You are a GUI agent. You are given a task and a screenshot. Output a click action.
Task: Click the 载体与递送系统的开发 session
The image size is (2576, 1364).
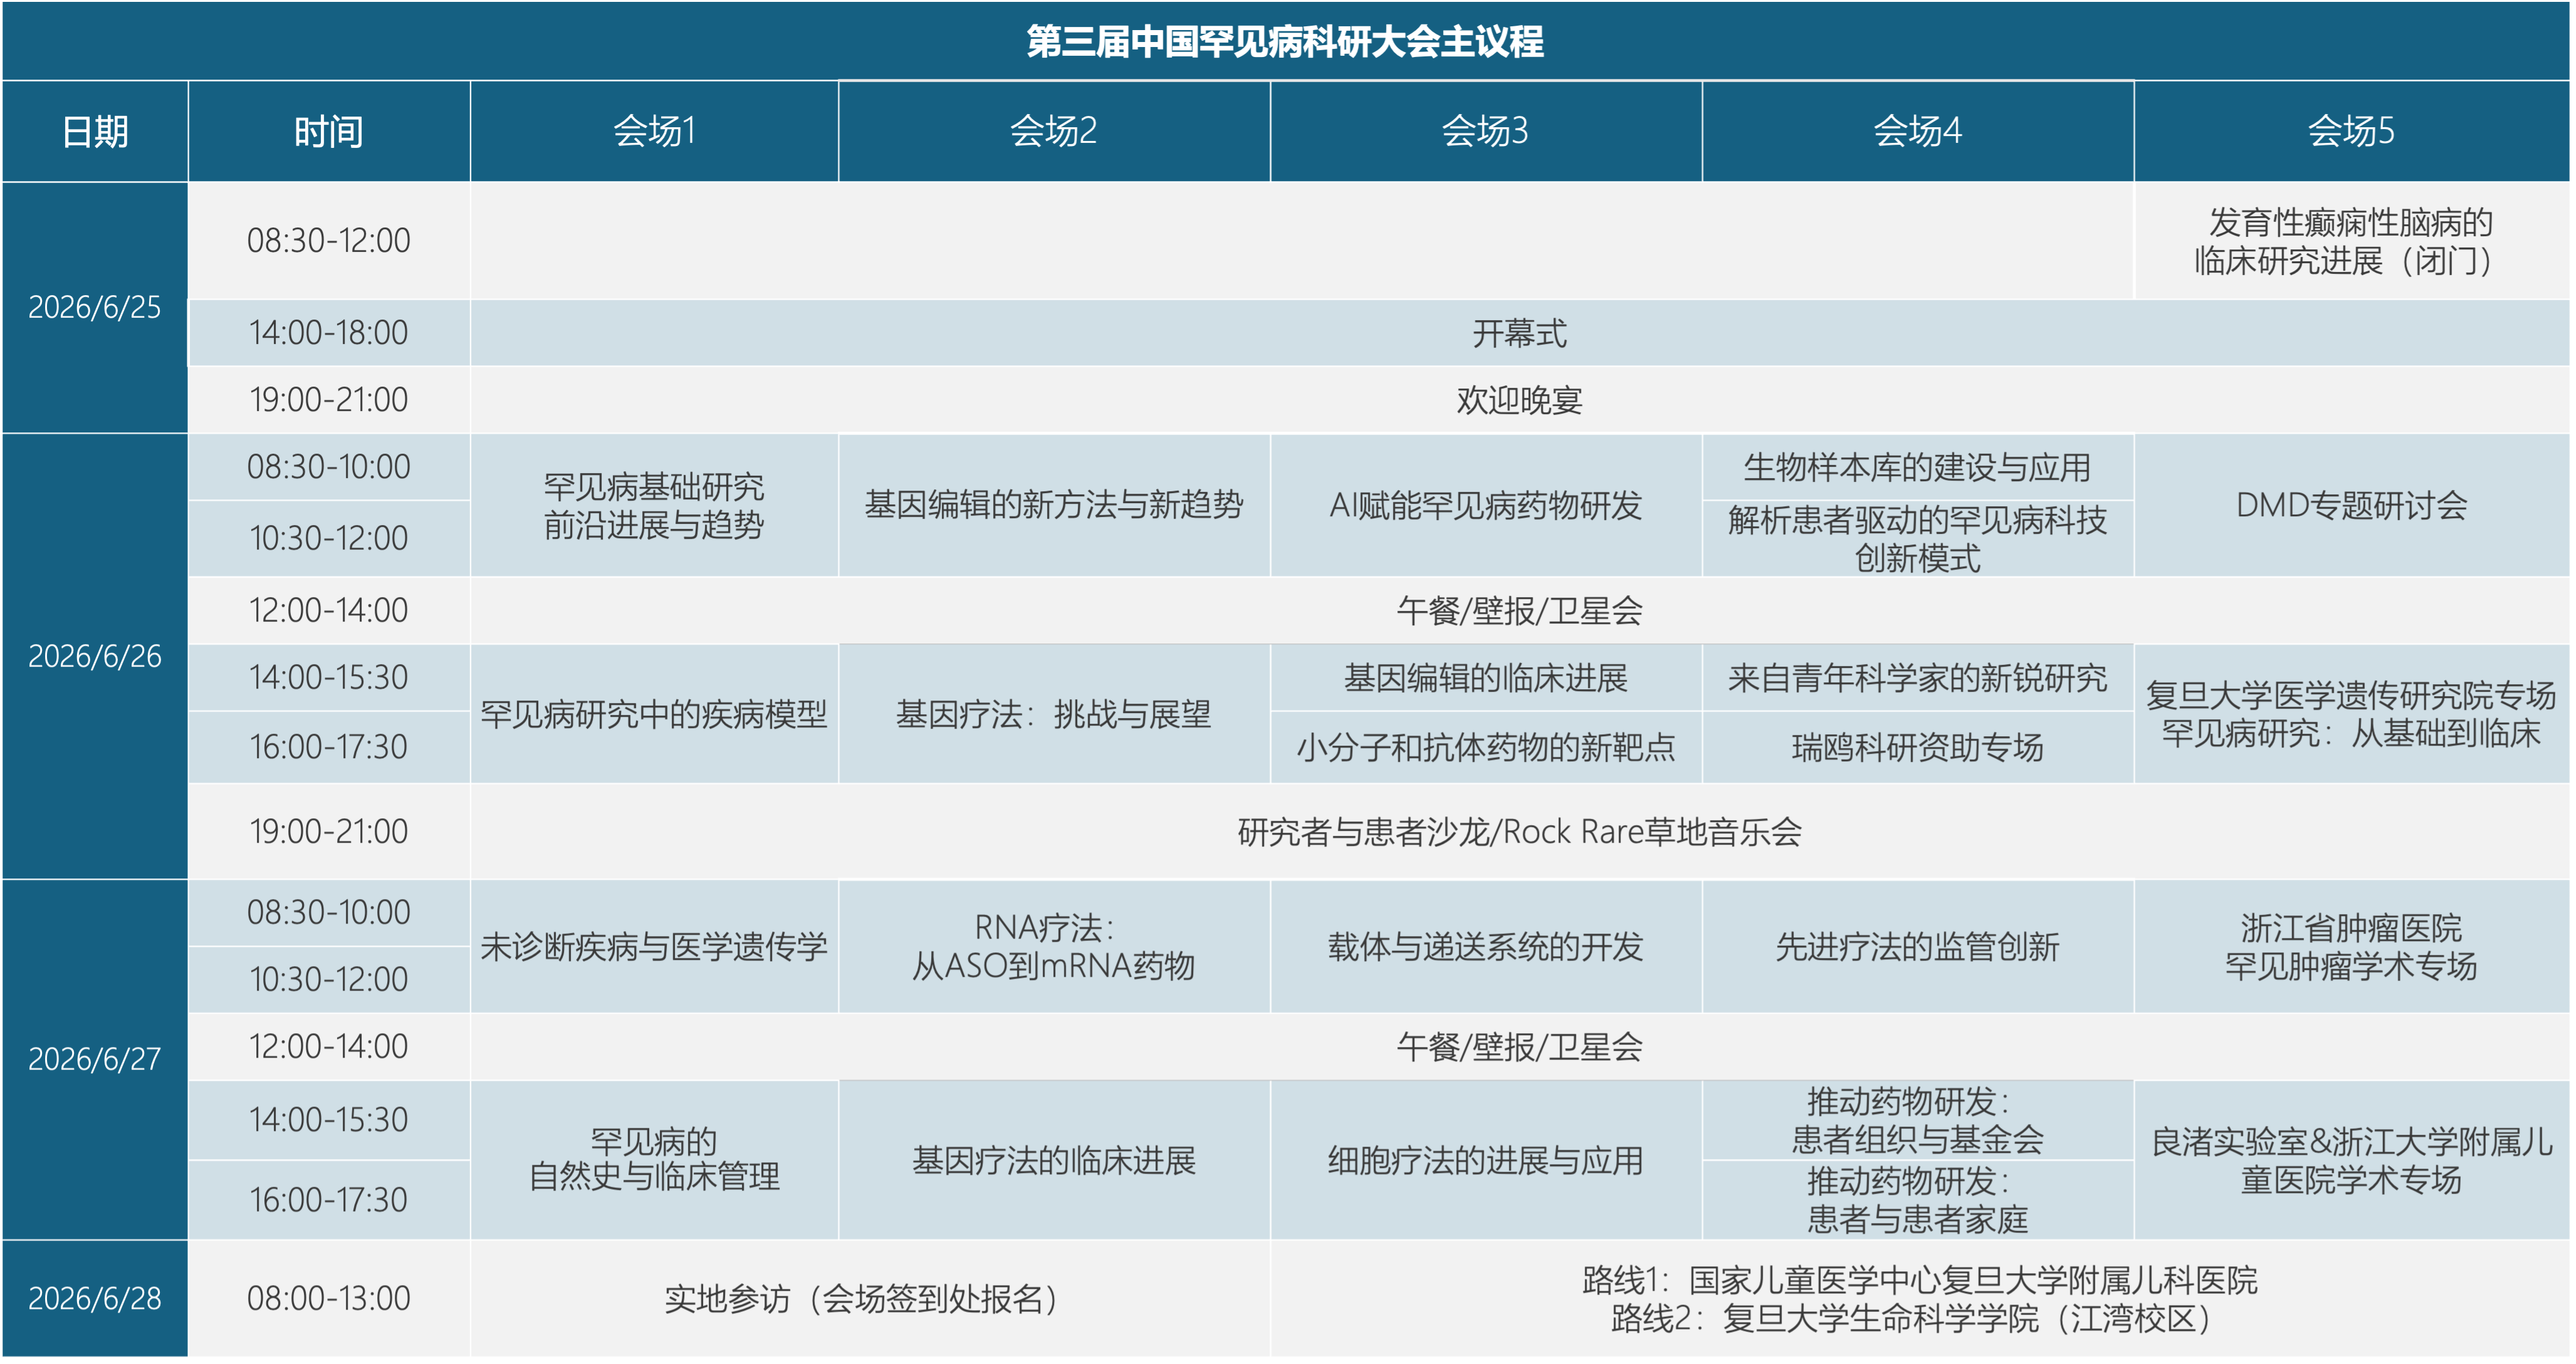(x=1486, y=946)
